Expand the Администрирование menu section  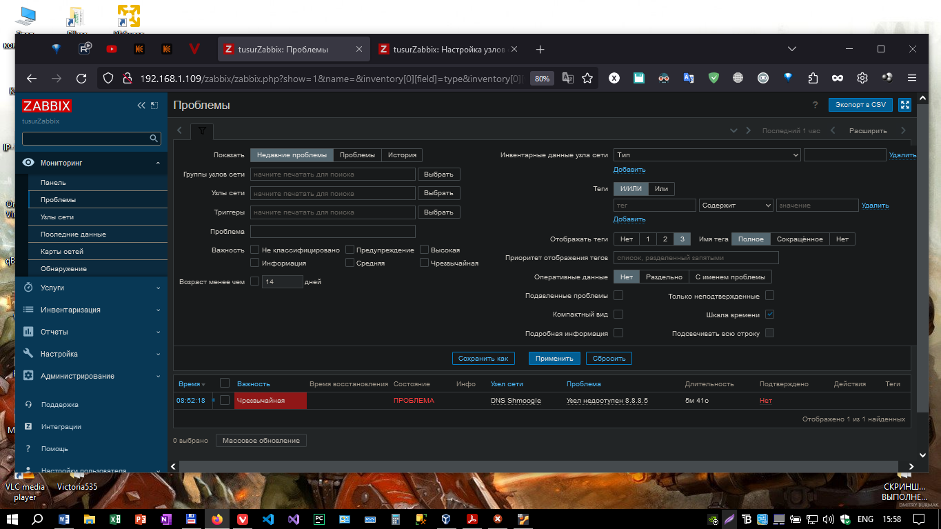coord(91,376)
